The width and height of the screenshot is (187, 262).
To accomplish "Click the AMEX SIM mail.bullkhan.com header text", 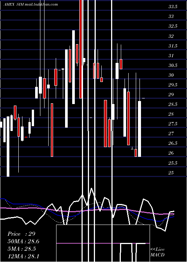I will pos(31,4).
